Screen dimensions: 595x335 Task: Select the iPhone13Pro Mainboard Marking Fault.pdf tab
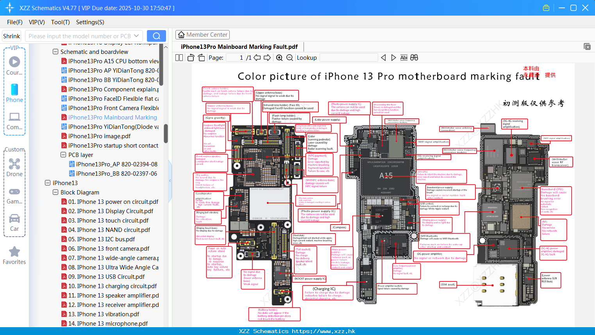[239, 47]
